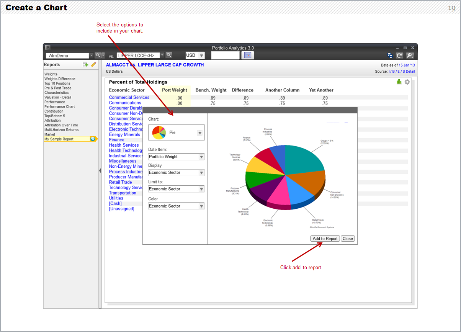
Task: Click Add to Report button
Action: tap(325, 239)
